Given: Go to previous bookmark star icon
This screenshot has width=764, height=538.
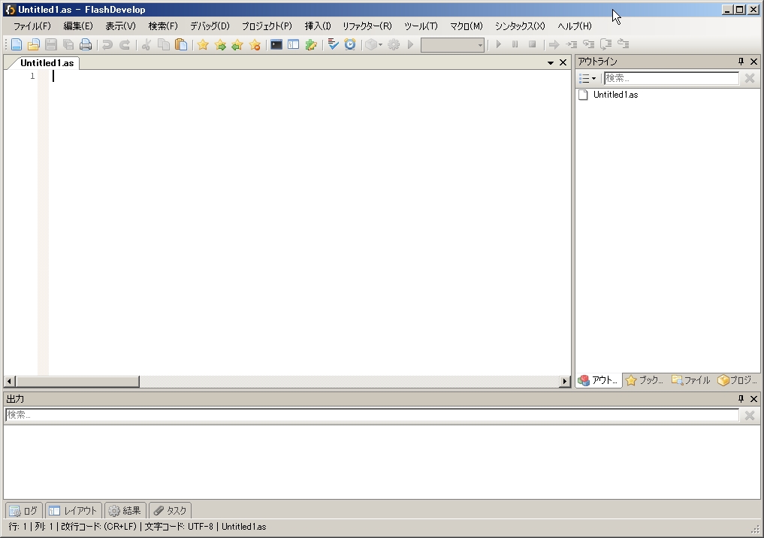Looking at the screenshot, I should [237, 45].
